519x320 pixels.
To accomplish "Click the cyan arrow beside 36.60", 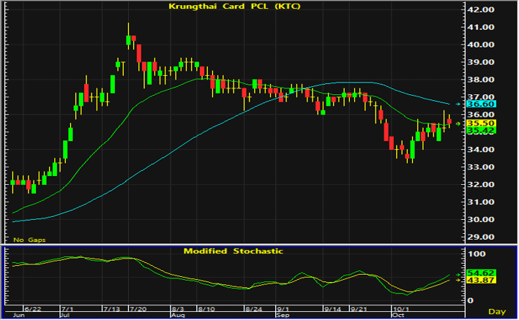I will click(x=458, y=104).
